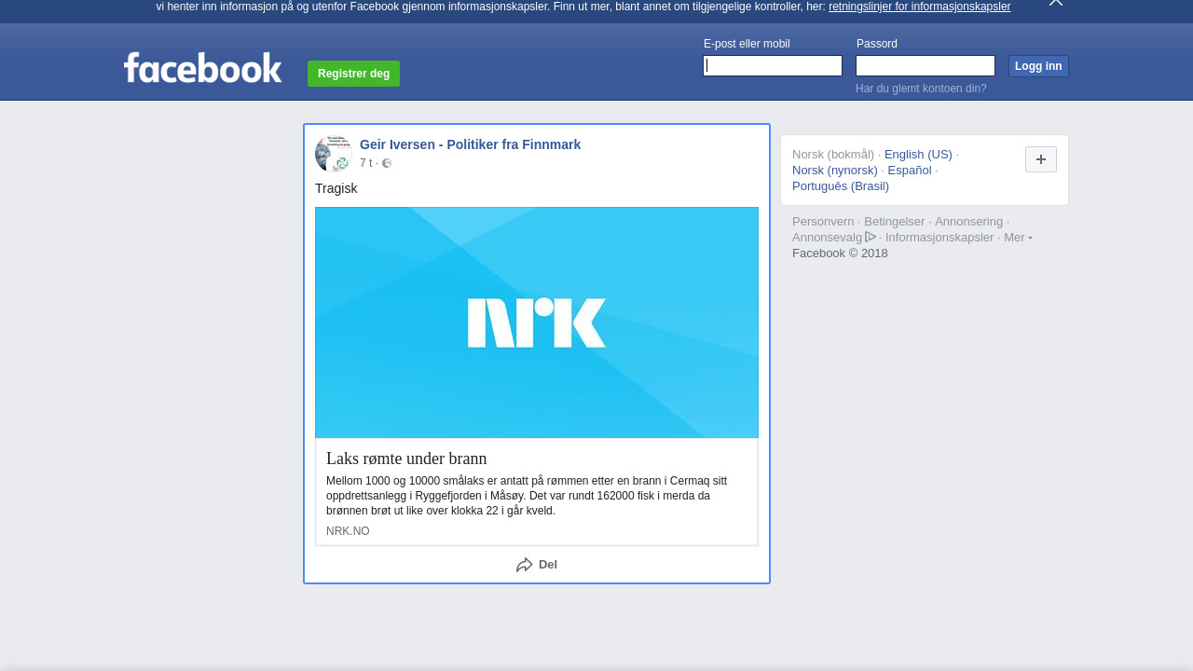The width and height of the screenshot is (1193, 671).
Task: Switch language to Português (Brasil)
Action: 841,185
